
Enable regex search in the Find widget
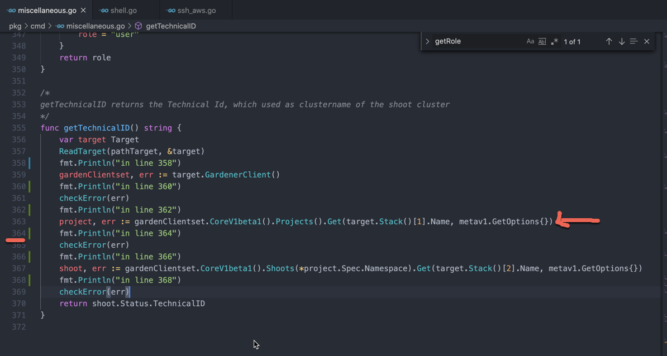tap(554, 41)
